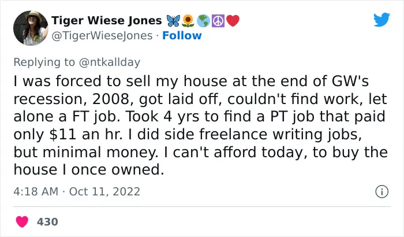Click the @TigerWieseJones handle
Image resolution: width=404 pixels, height=237 pixels.
pyautogui.click(x=102, y=36)
